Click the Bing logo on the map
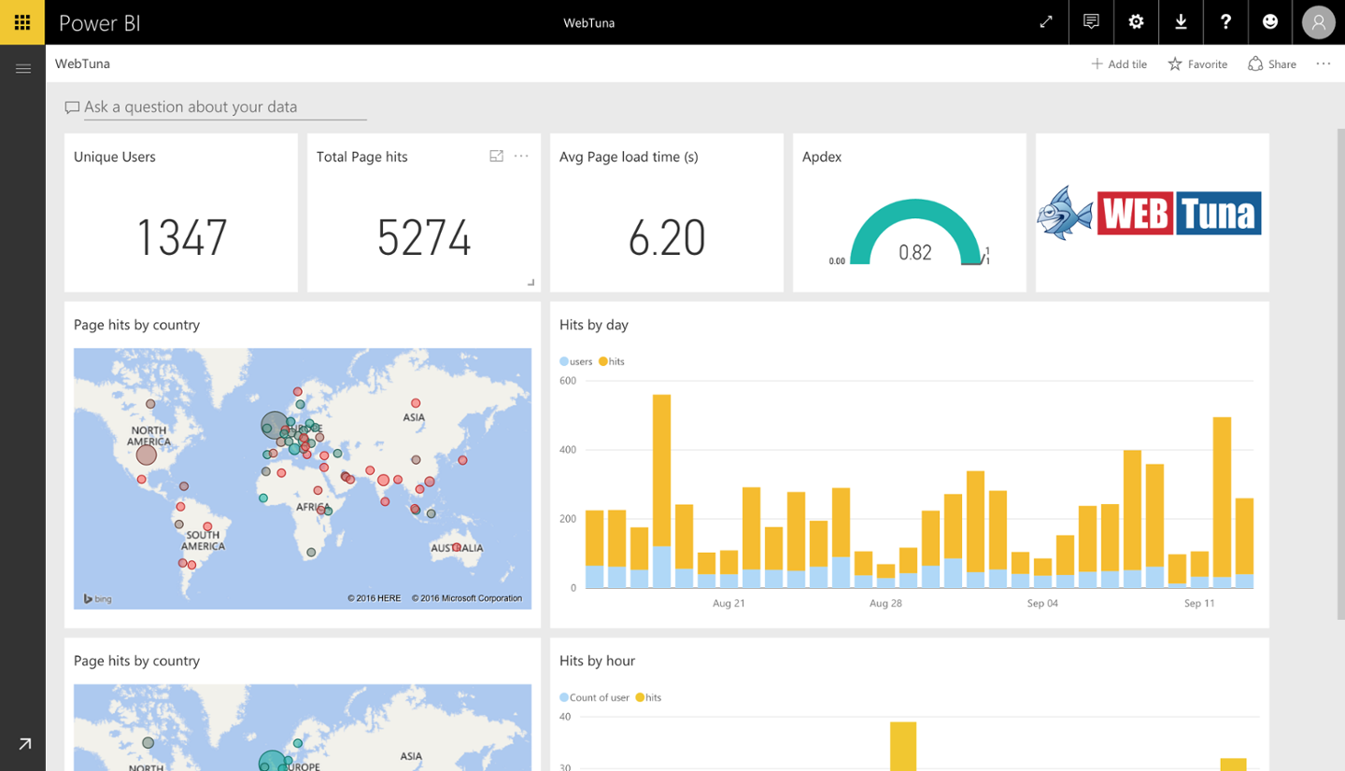The image size is (1345, 771). [97, 598]
